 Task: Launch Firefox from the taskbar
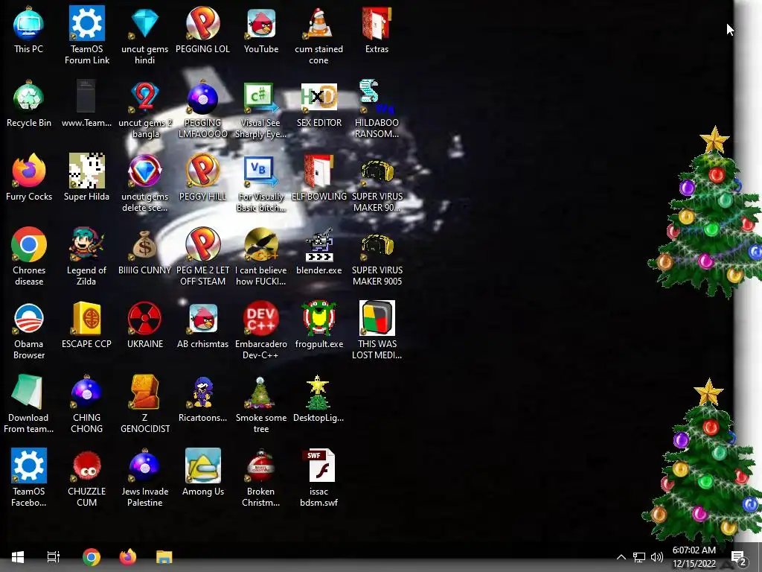128,557
